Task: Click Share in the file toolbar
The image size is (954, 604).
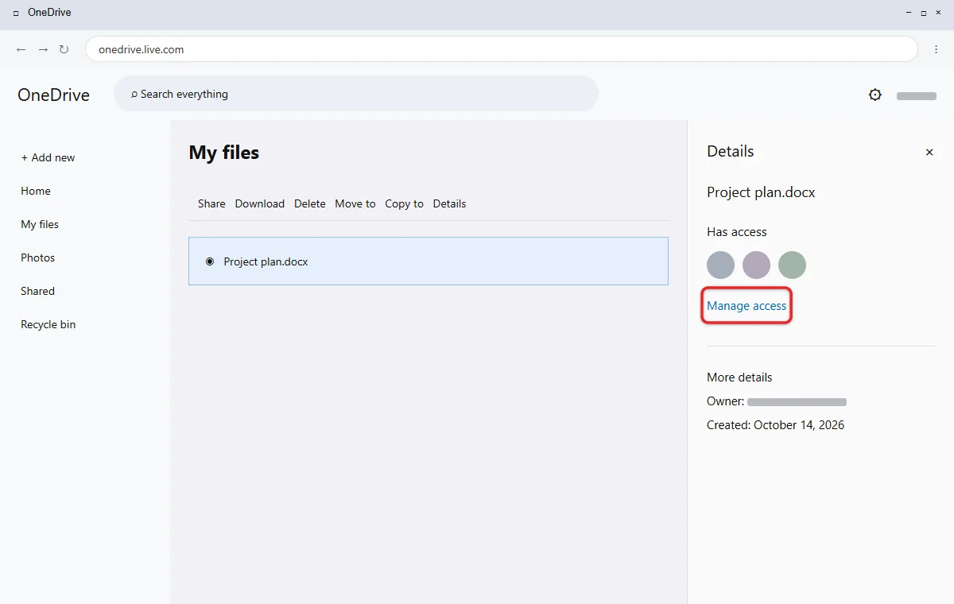Action: click(x=211, y=203)
